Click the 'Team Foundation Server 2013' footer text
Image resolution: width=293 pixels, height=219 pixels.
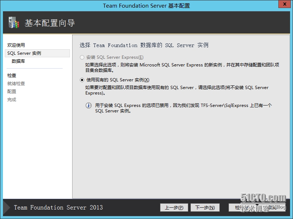tap(58, 207)
